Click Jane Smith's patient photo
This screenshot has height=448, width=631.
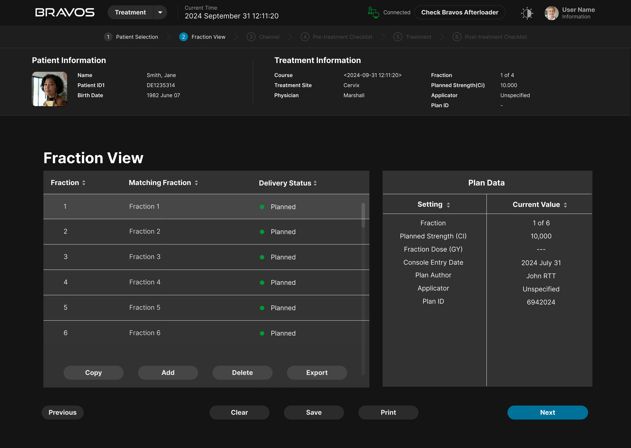tap(49, 89)
